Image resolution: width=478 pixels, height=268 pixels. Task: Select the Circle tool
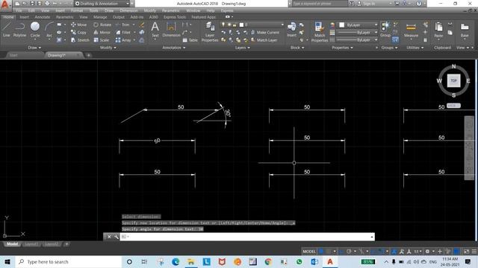point(35,30)
